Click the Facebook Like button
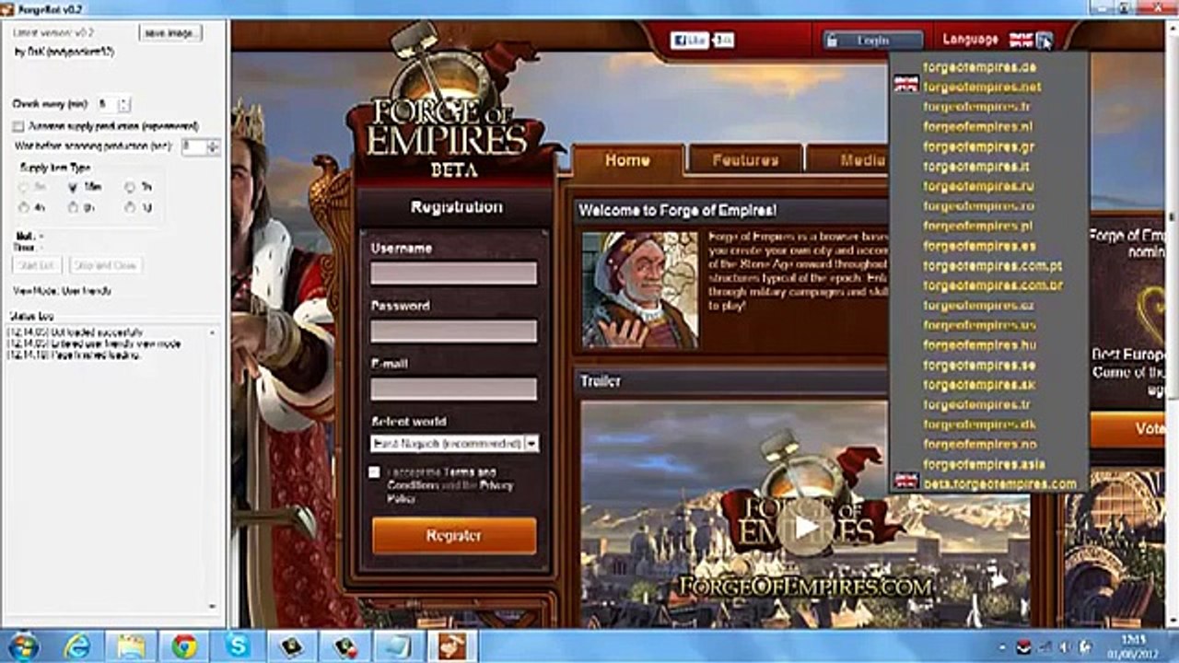 [x=689, y=41]
